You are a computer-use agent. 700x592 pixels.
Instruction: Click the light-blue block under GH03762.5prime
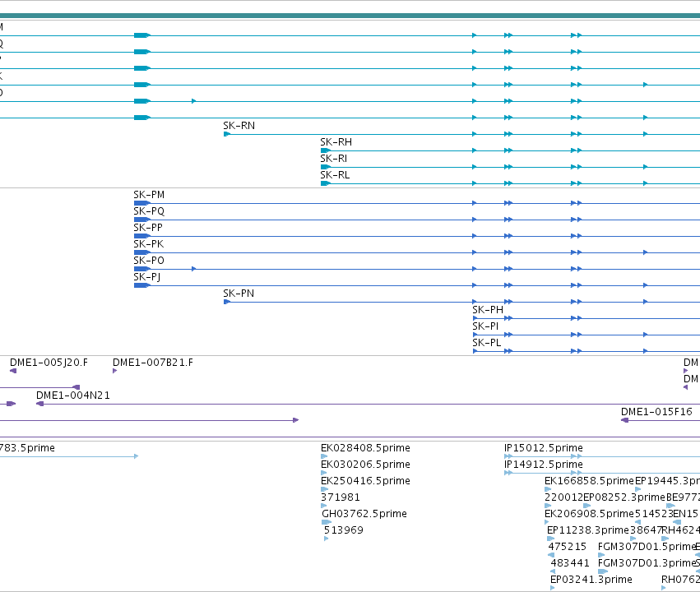tap(327, 522)
